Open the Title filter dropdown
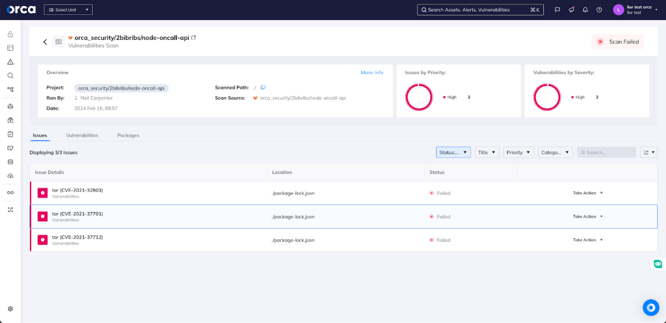Image resolution: width=666 pixels, height=323 pixels. 487,152
